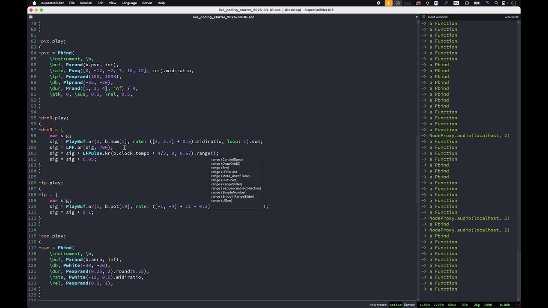The image size is (548, 308).
Task: Select the live_coding_starter_2025-03-18.scd tab
Action: coord(223,17)
